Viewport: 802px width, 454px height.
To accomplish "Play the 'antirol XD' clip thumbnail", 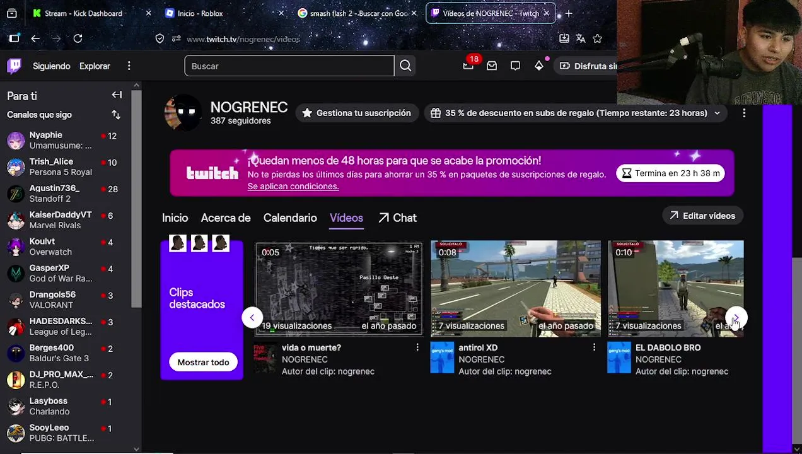I will click(515, 288).
